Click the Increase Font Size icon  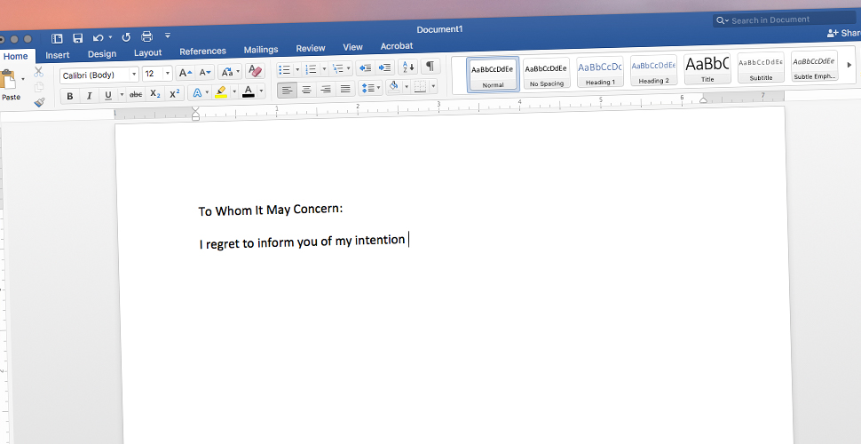click(x=185, y=73)
